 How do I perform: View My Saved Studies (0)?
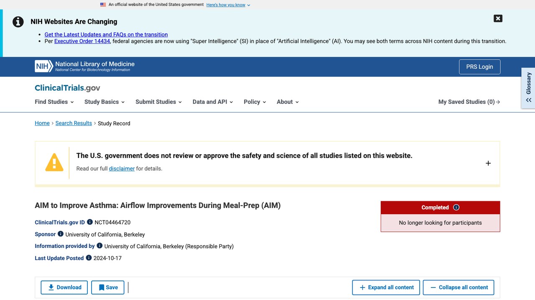tap(469, 102)
